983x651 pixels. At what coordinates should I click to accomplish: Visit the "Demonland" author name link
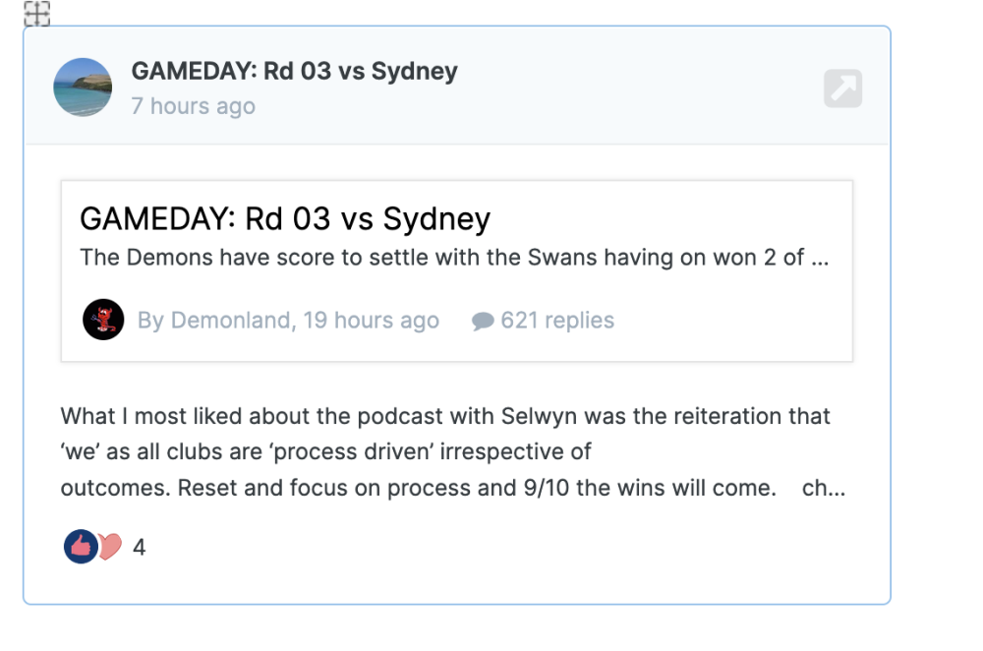click(230, 321)
